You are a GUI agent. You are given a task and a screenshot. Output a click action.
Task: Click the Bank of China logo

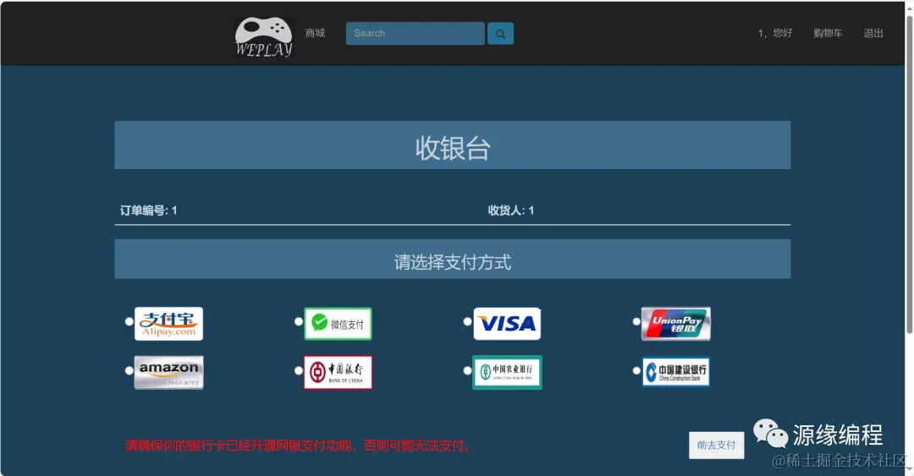pos(338,372)
